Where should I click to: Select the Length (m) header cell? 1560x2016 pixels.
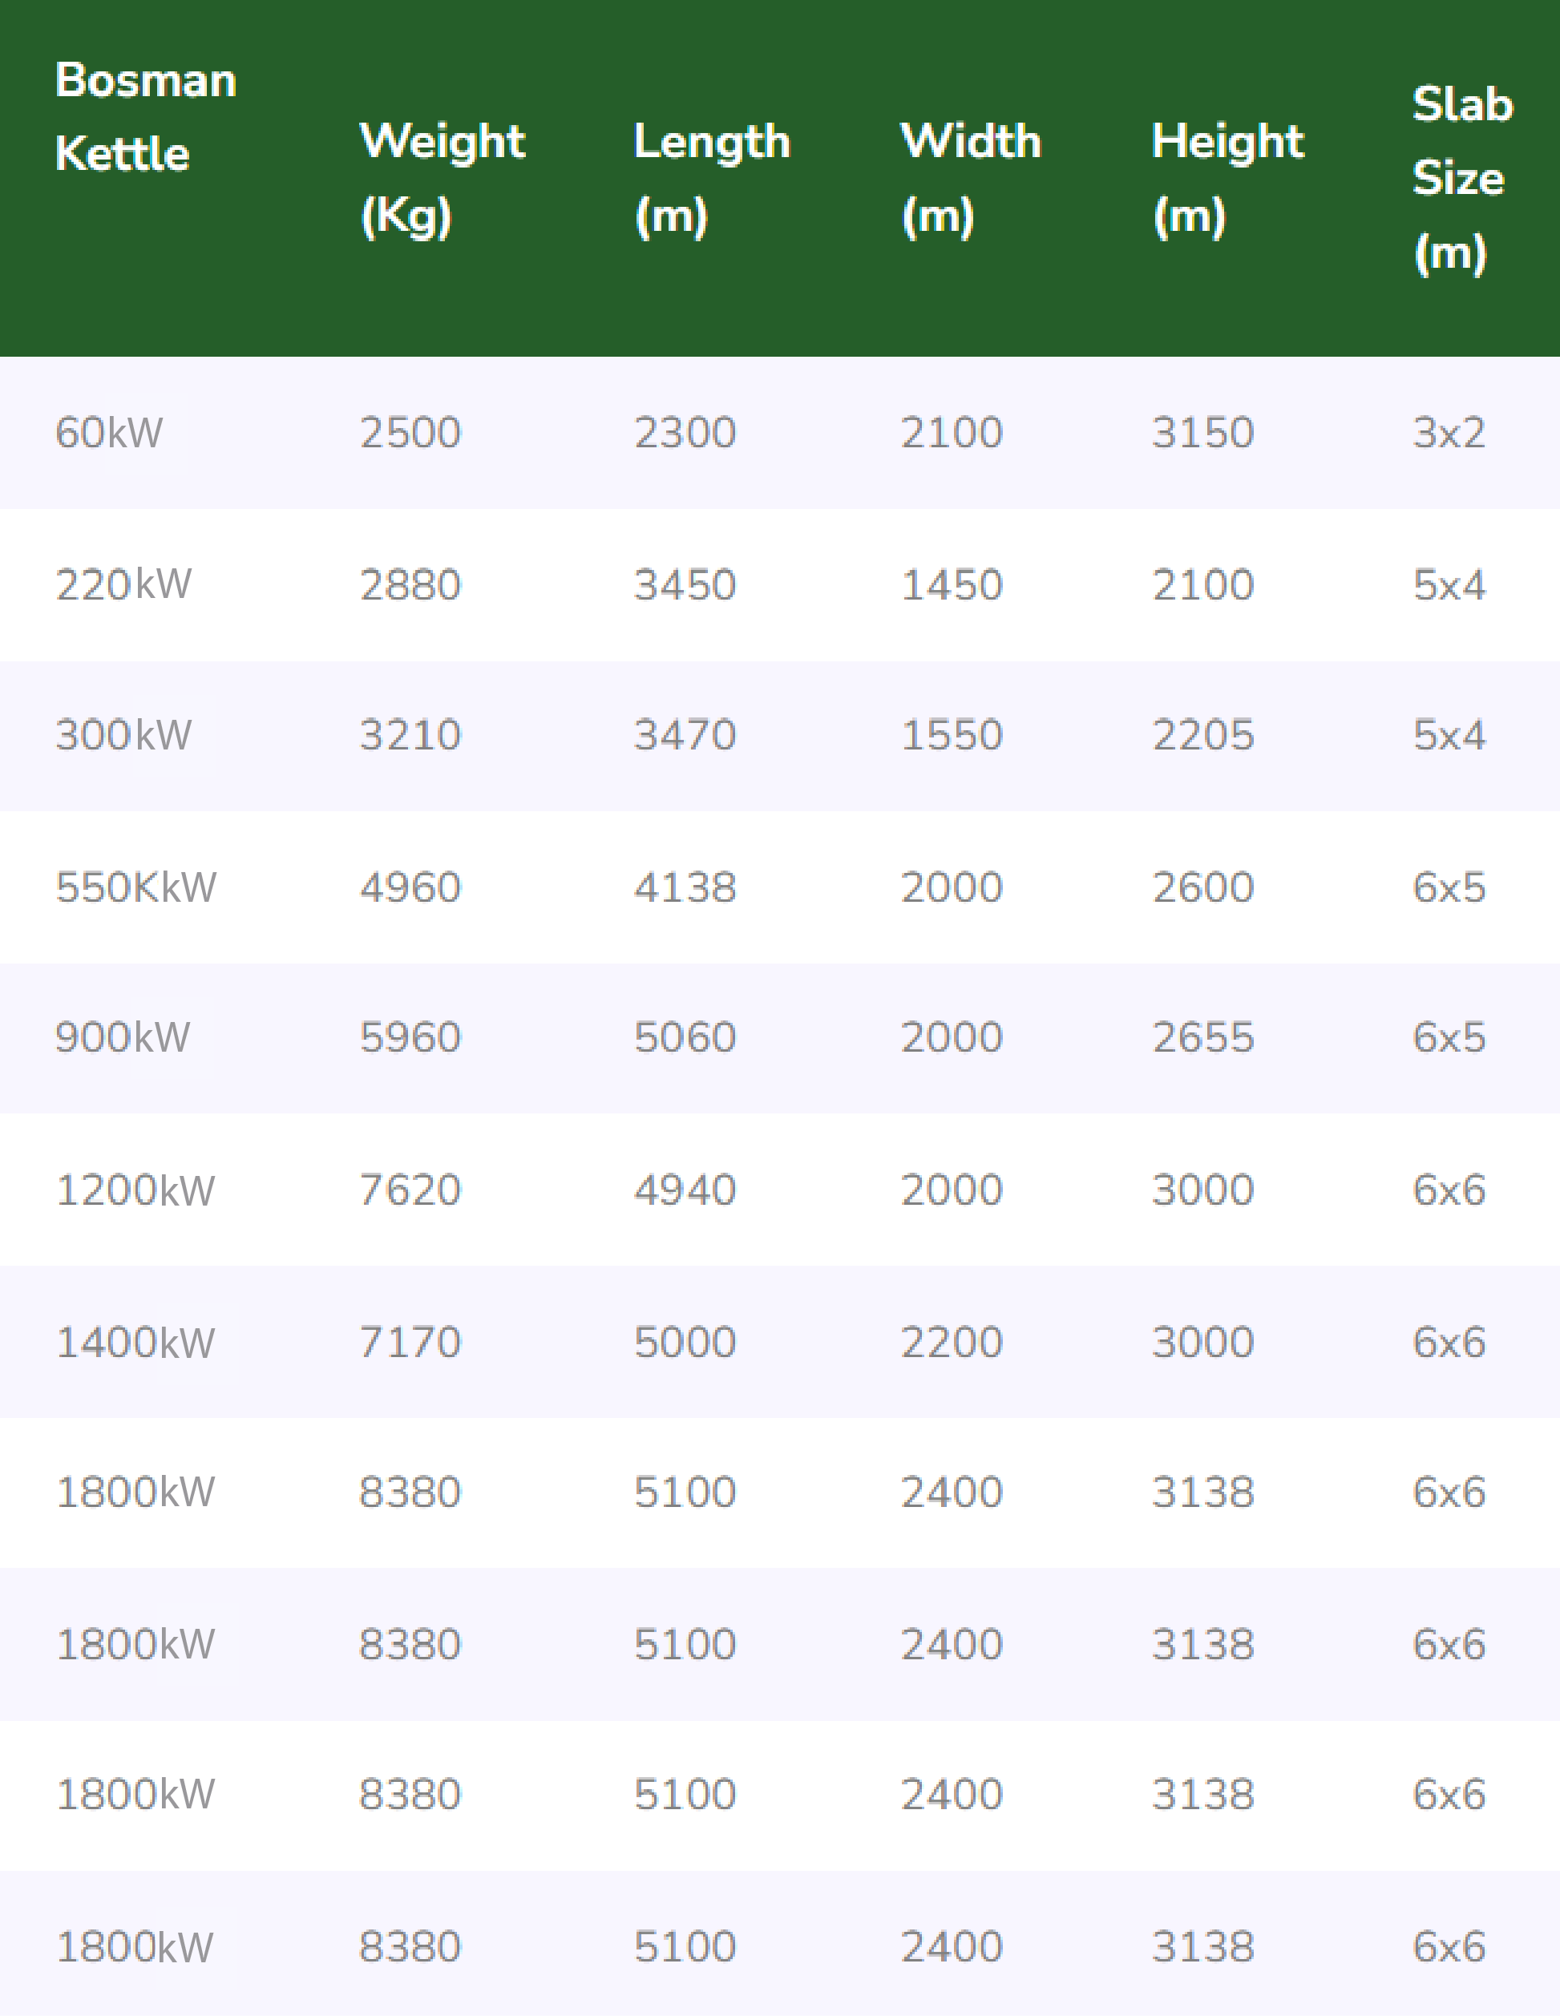point(712,178)
